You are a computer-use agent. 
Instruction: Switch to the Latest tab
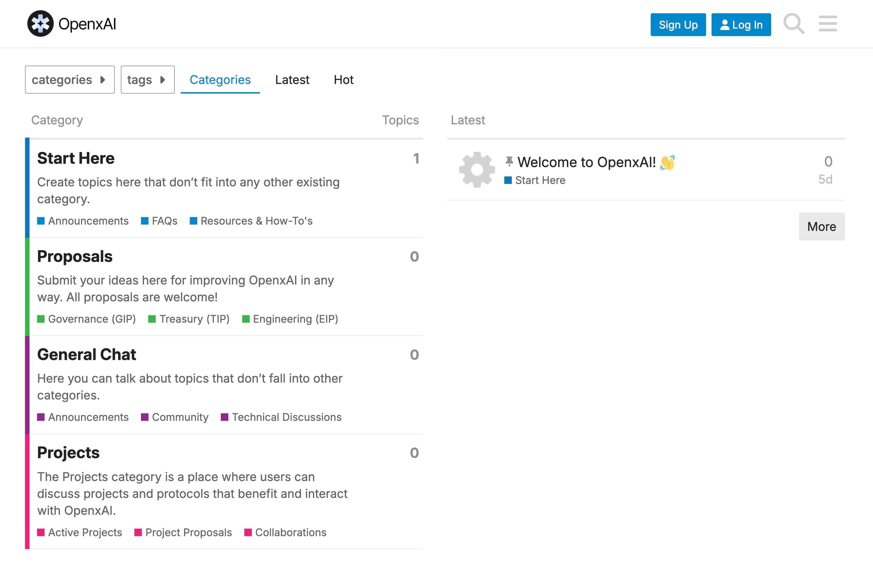click(292, 80)
